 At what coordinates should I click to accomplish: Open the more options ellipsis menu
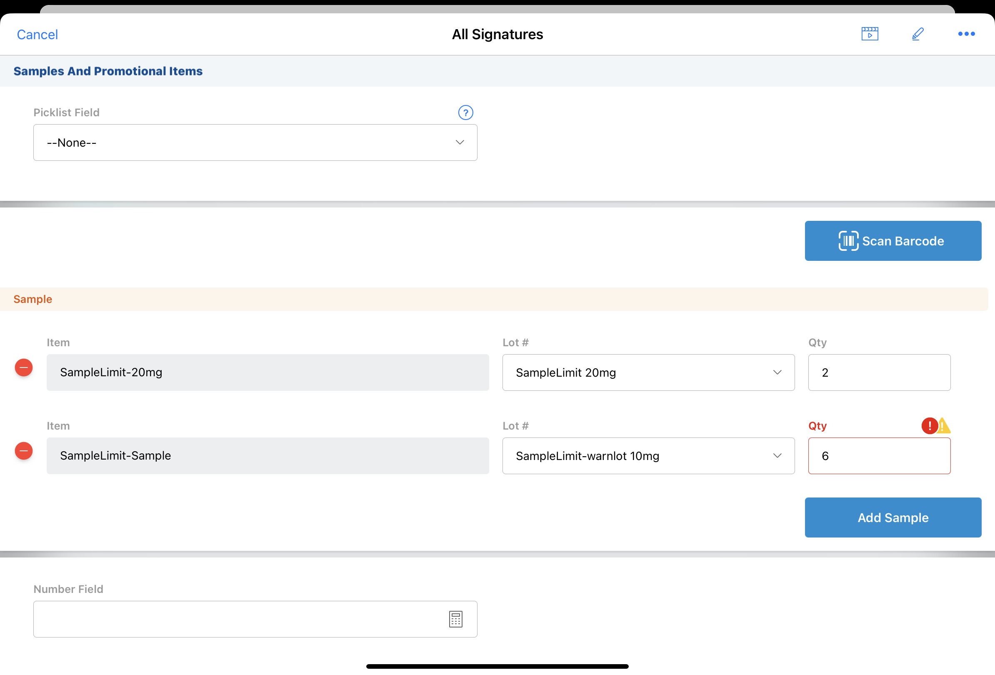point(966,34)
